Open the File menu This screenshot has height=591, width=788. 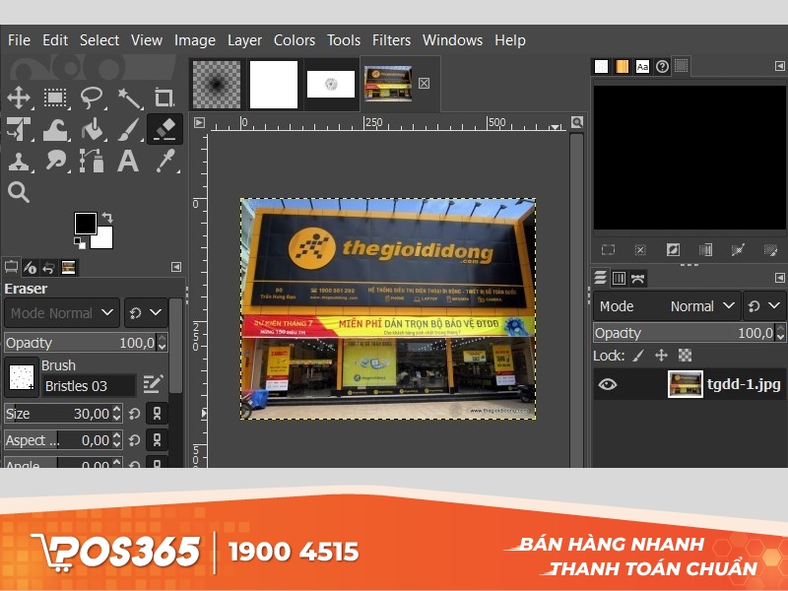(x=19, y=40)
